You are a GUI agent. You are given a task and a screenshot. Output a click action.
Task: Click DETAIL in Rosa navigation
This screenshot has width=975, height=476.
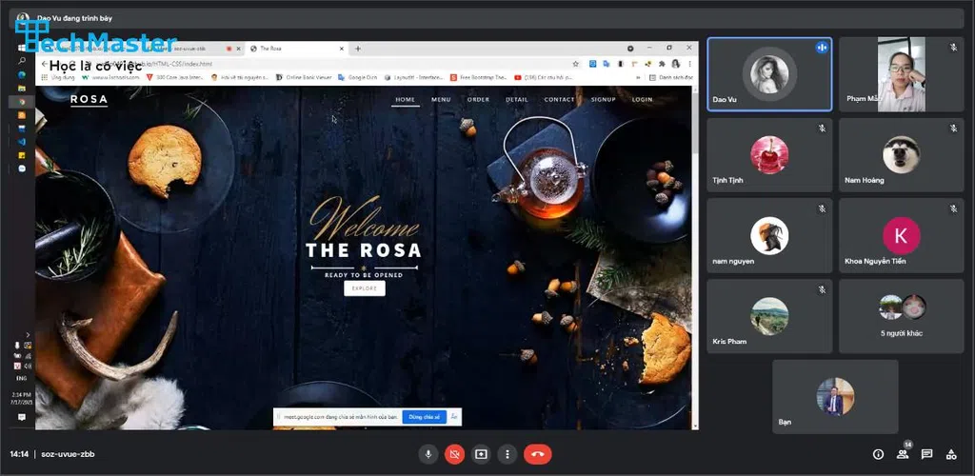coord(517,99)
